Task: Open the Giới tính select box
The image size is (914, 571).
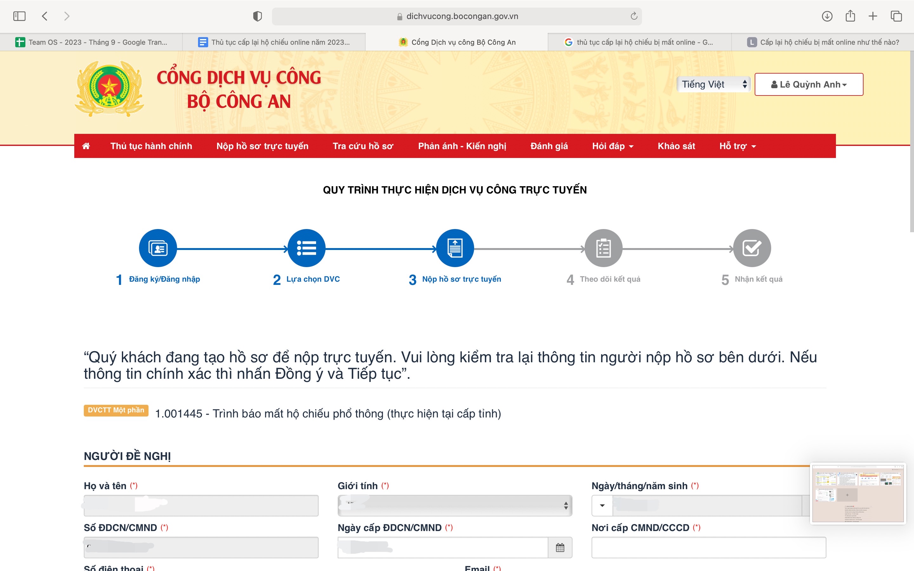Action: tap(455, 505)
